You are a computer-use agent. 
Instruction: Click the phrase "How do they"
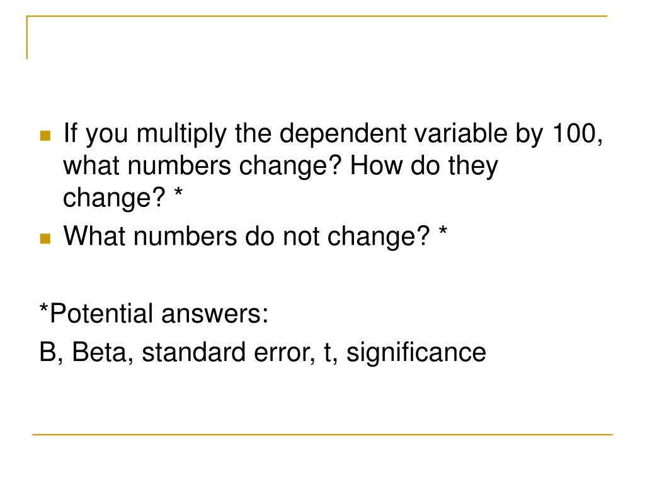point(424,167)
